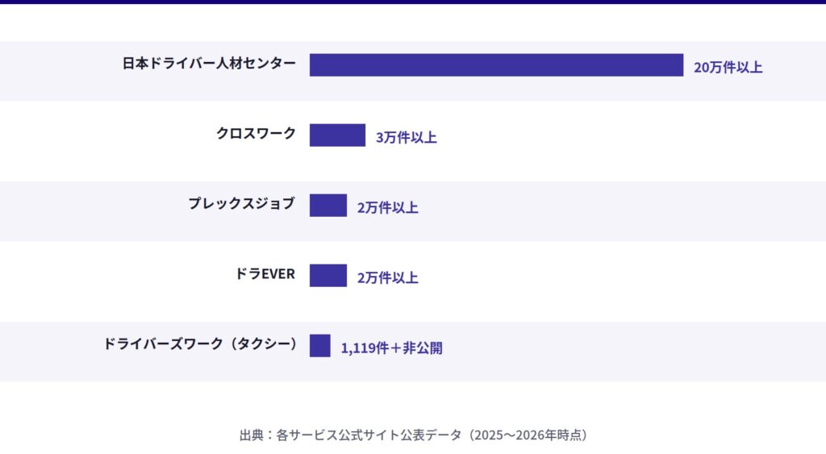Viewport: 826px width, 454px height.
Task: Click the プレックスジョブ label
Action: [x=241, y=204]
